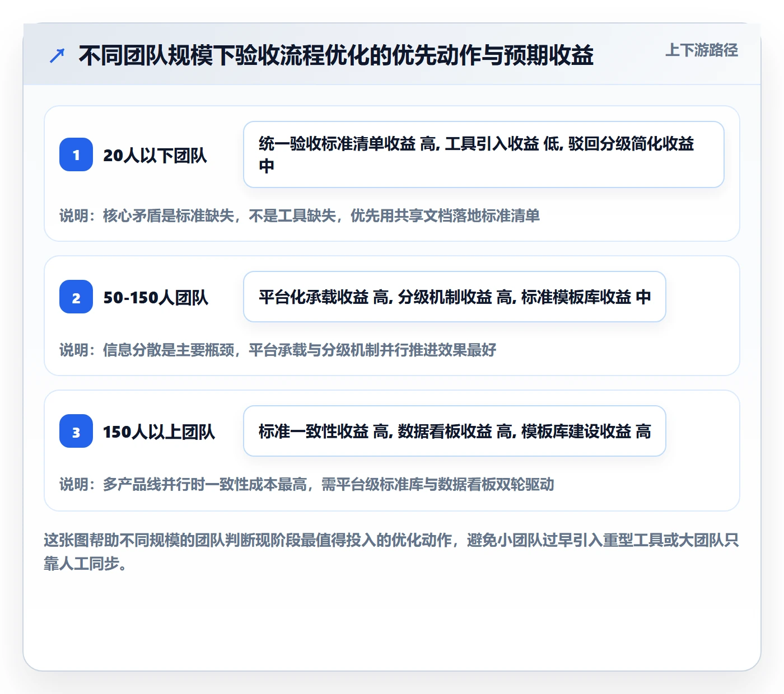
Task: Click the 上下游路径 label in the header
Action: point(702,50)
